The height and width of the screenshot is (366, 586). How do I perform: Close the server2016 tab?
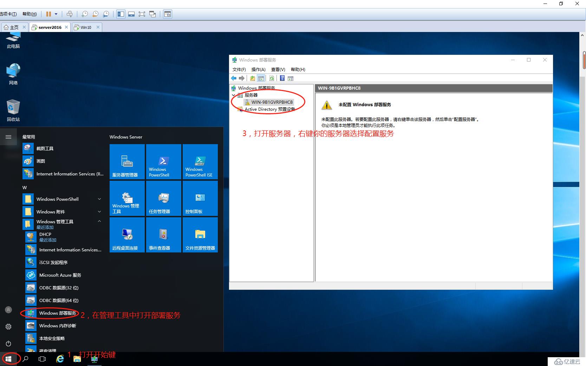[x=66, y=27]
